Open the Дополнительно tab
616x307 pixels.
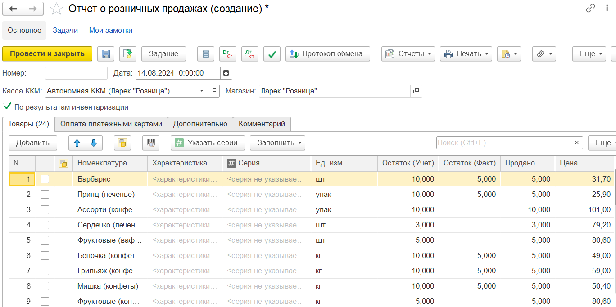click(x=200, y=124)
